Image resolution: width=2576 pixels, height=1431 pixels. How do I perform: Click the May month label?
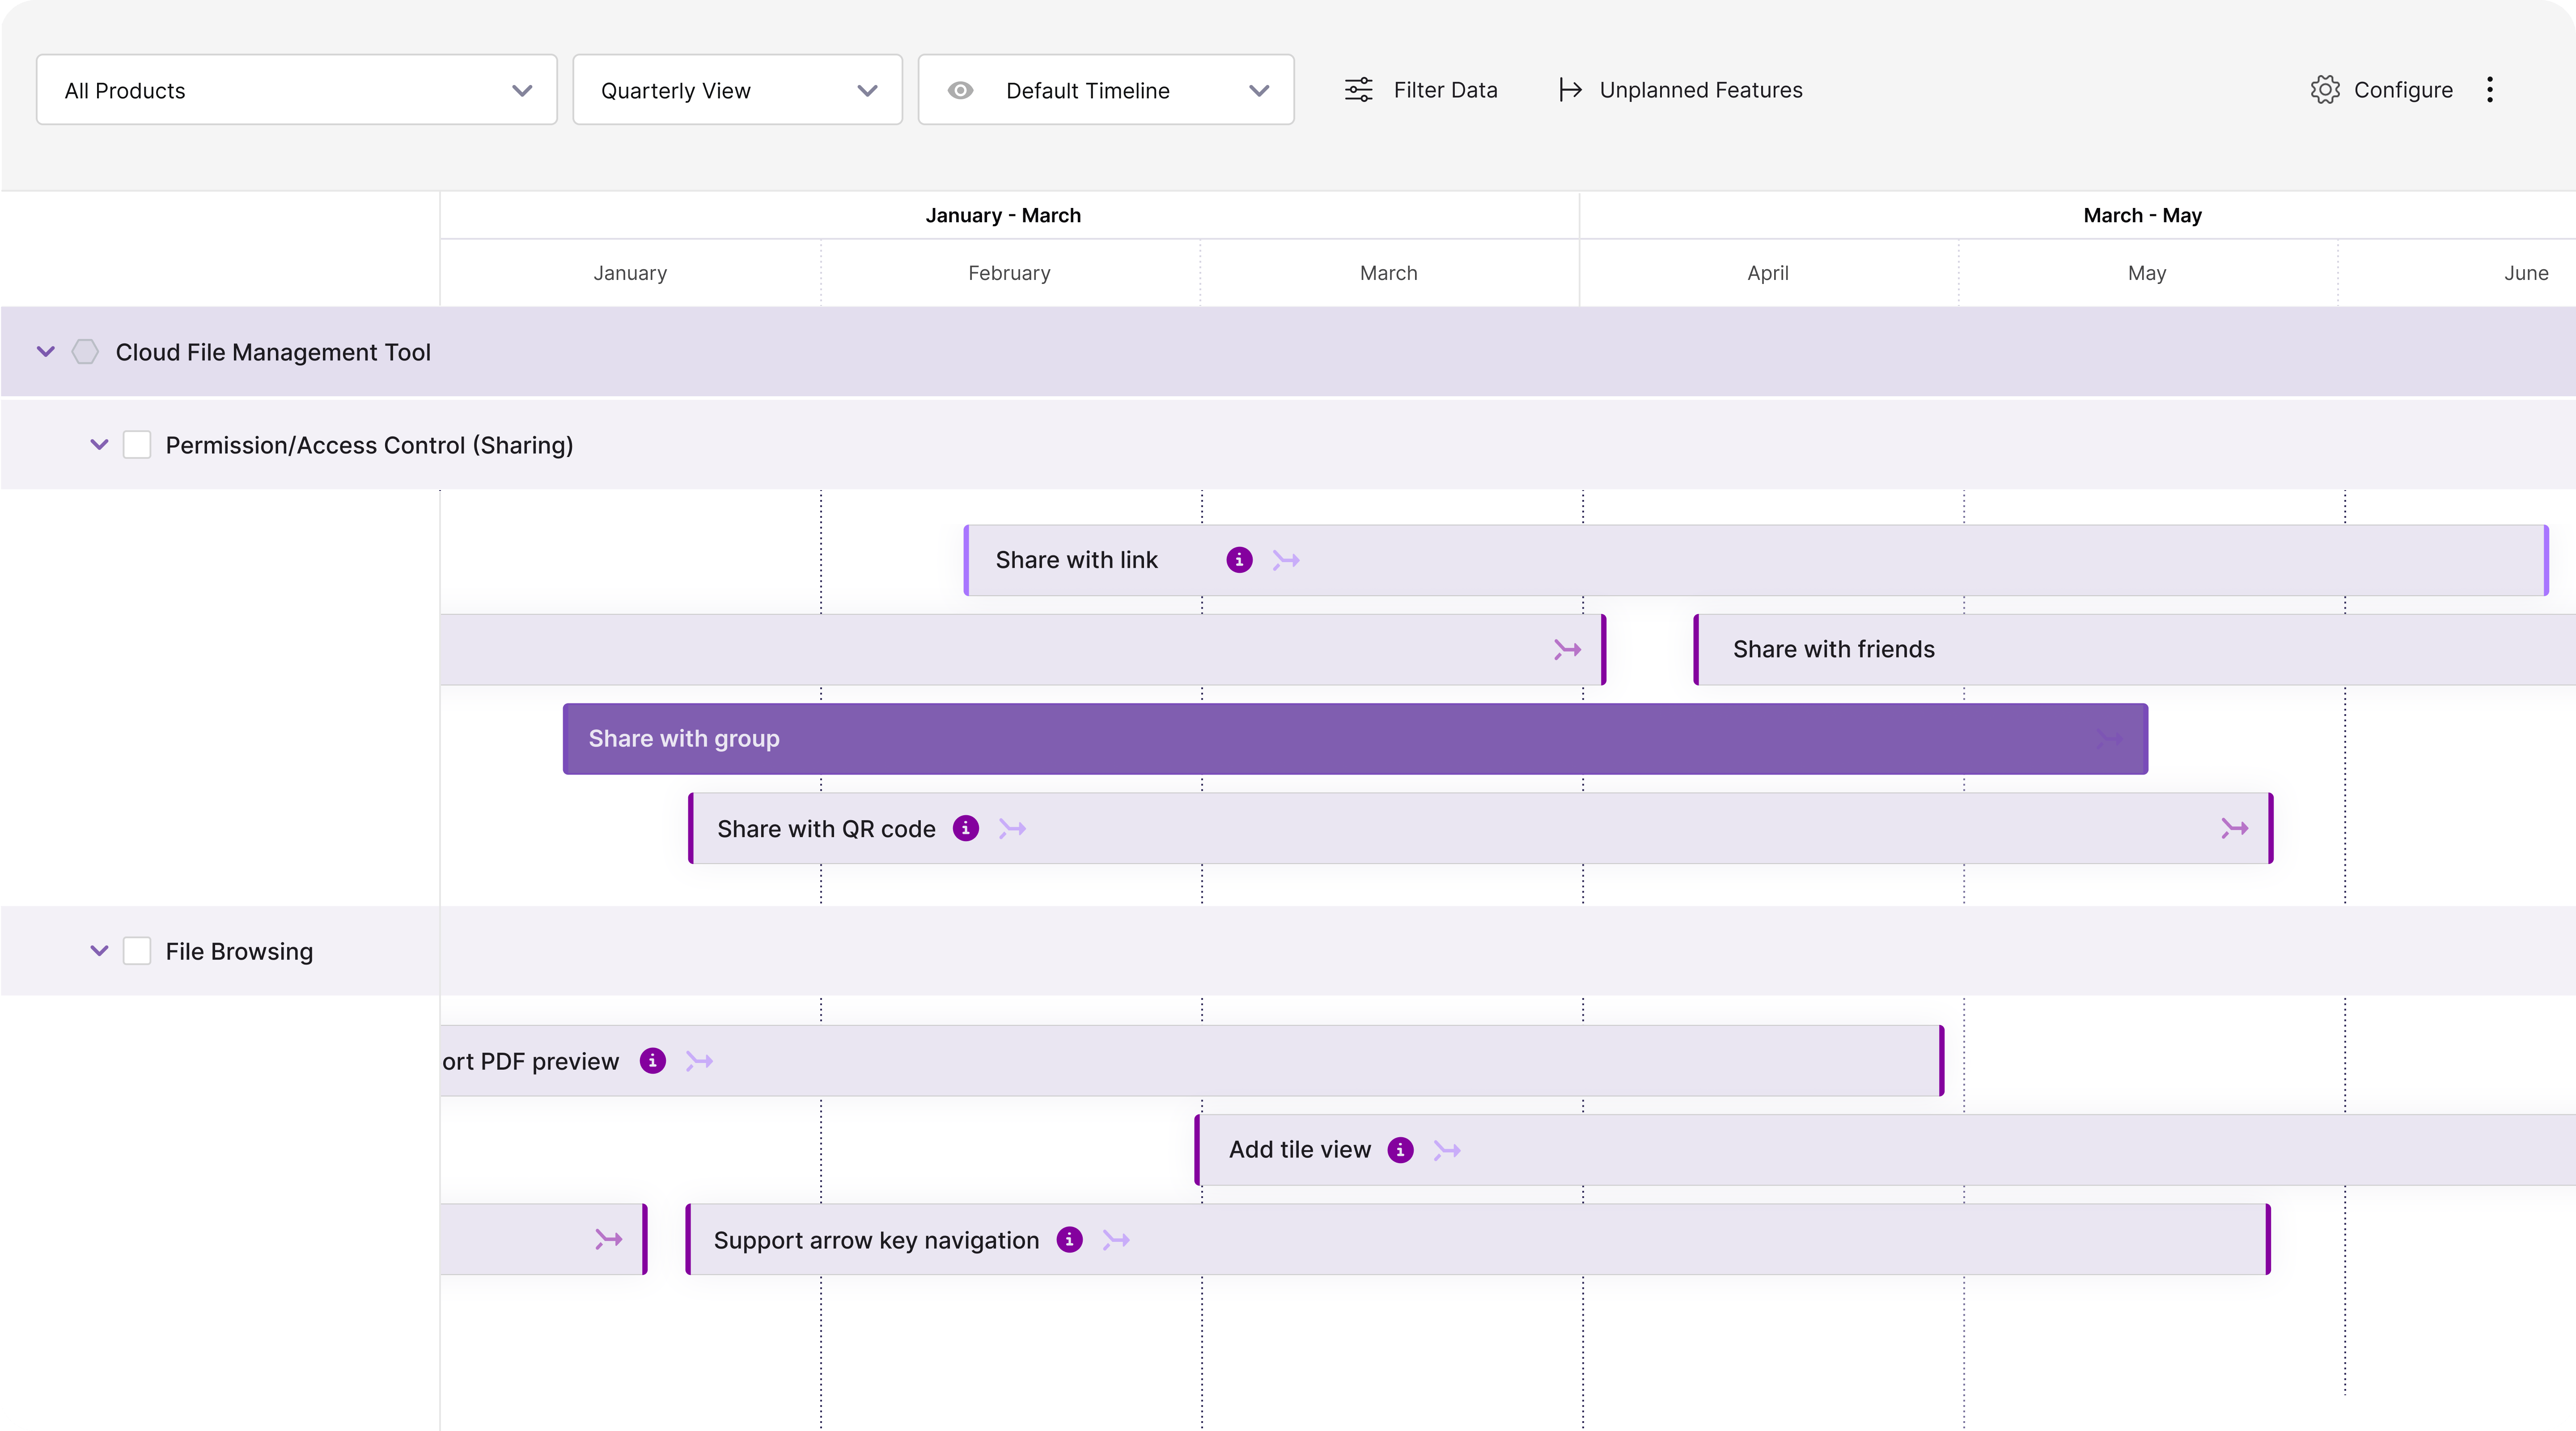click(2147, 273)
